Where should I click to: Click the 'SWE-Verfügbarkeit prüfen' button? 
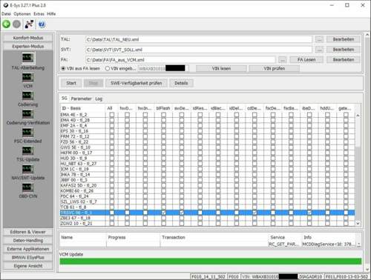(x=137, y=83)
